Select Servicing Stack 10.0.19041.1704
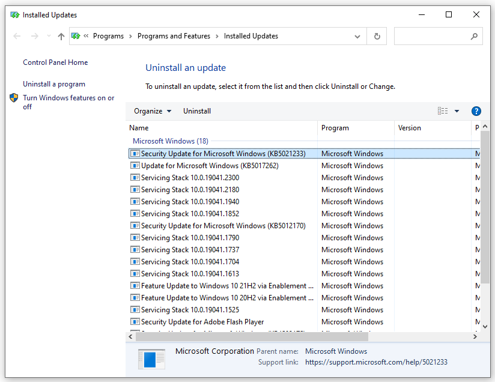Screen dimensions: 495x382 [190, 262]
